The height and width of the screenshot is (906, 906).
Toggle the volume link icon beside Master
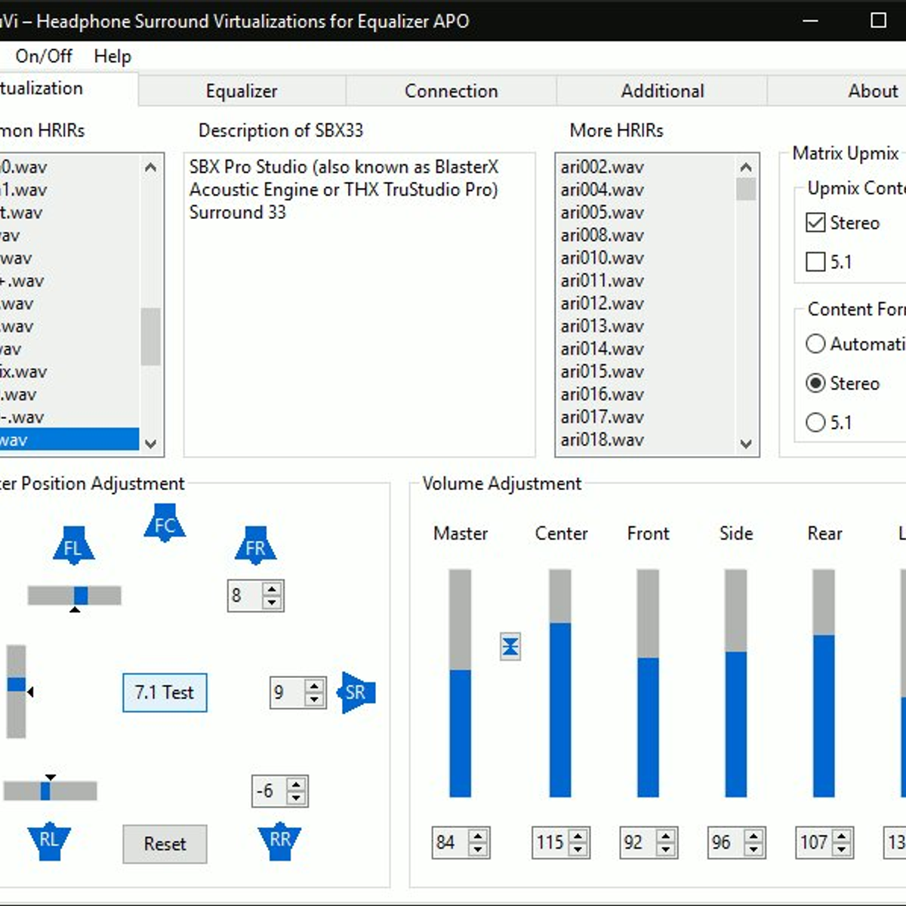[510, 646]
